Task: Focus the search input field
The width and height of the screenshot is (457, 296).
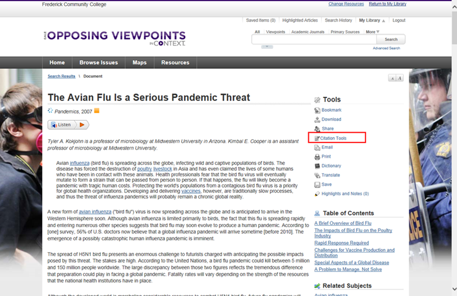Action: coord(314,39)
